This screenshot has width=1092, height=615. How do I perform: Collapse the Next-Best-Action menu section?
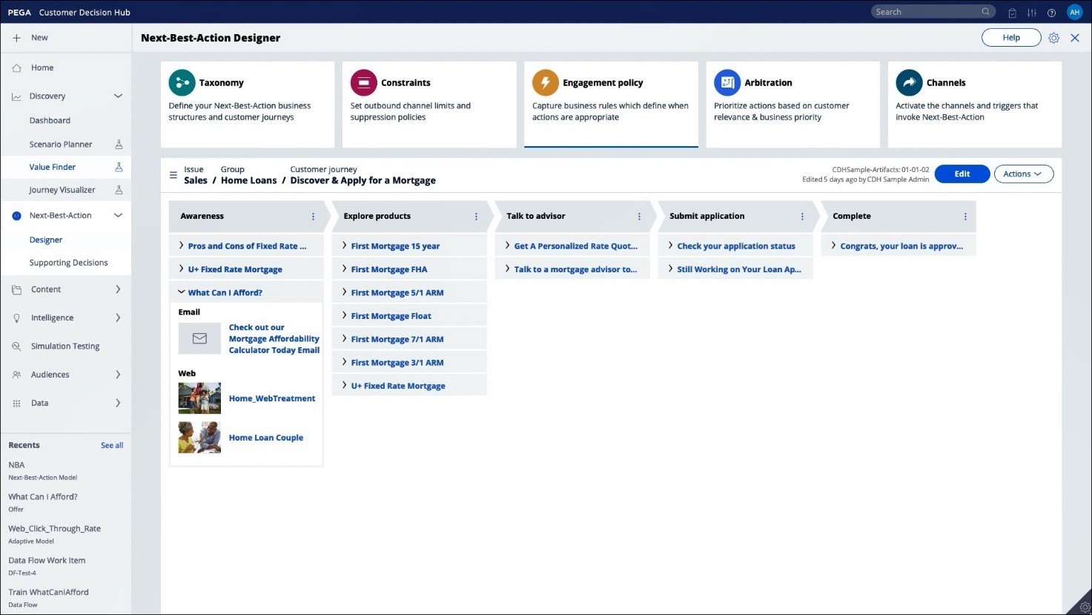pyautogui.click(x=118, y=216)
